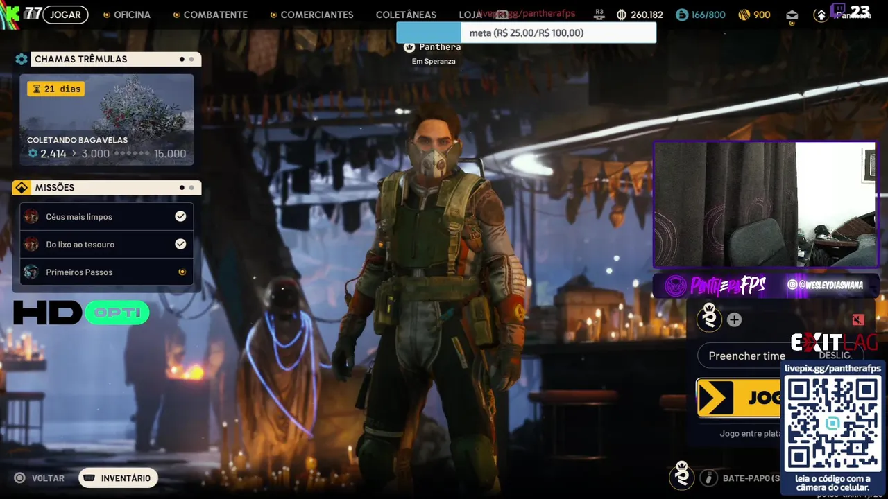Click the webcam feed overlay
The width and height of the screenshot is (888, 499).
765,205
